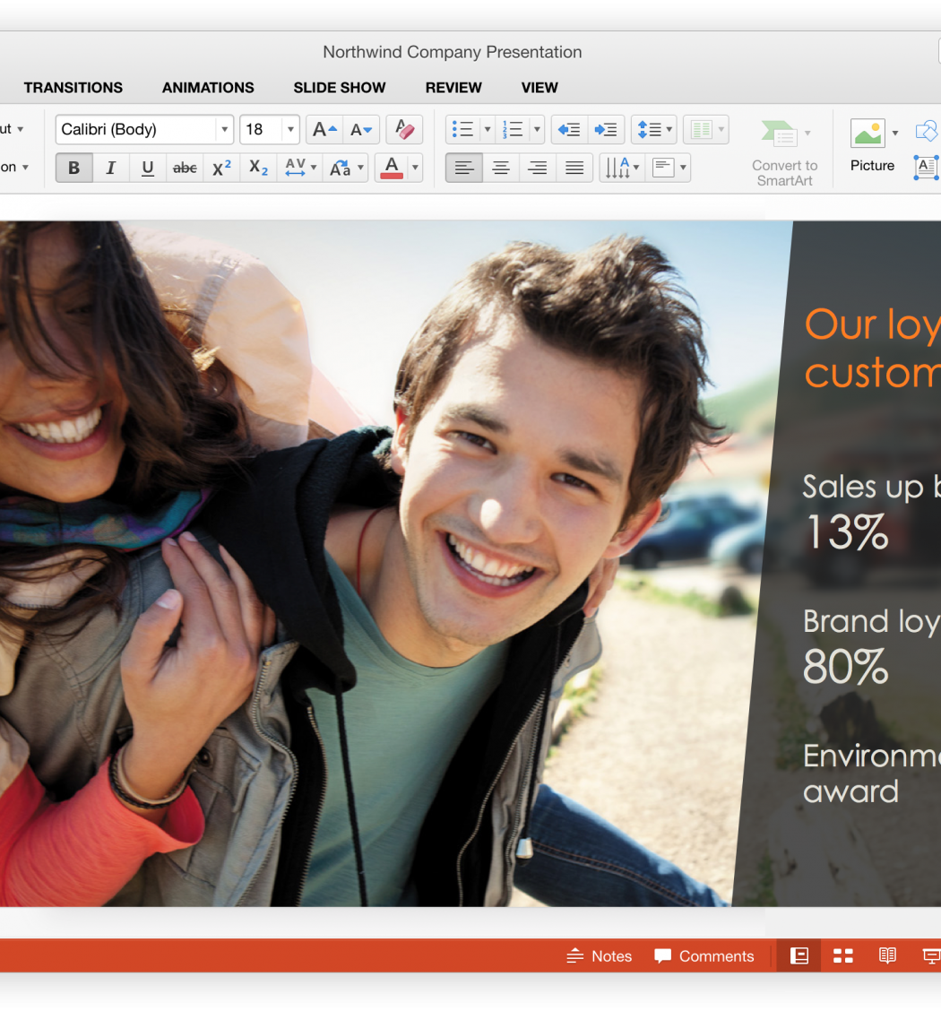Select the 'Sales up' text on slide
The width and height of the screenshot is (941, 1011).
tap(862, 487)
